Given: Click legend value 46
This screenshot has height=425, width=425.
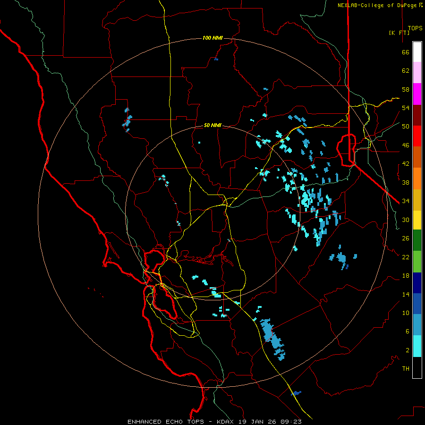Looking at the screenshot, I should click(x=406, y=145).
